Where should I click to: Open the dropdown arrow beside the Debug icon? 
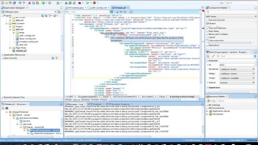click(98, 3)
